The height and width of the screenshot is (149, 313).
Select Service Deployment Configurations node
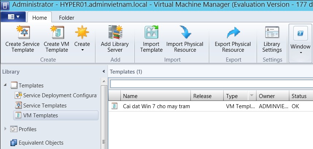coord(60,95)
